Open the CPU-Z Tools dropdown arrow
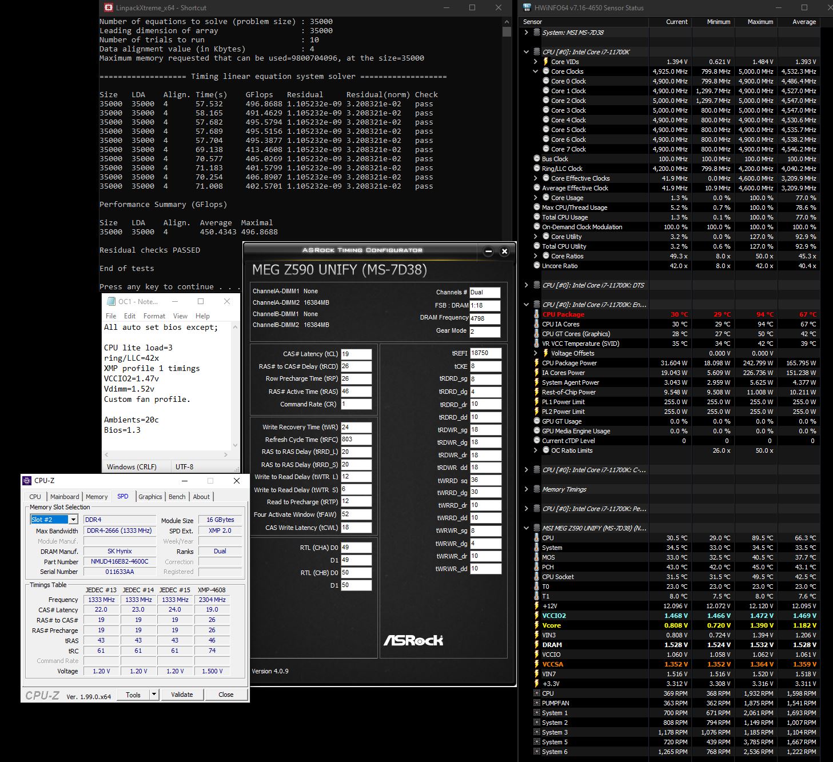The width and height of the screenshot is (833, 762). pos(154,695)
